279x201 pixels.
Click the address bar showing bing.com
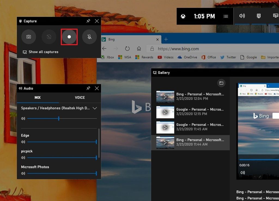click(x=213, y=49)
